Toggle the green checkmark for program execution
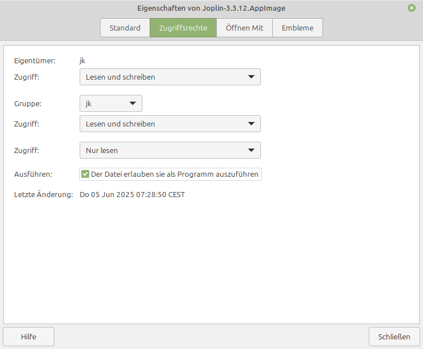This screenshot has width=423, height=349. click(x=85, y=174)
